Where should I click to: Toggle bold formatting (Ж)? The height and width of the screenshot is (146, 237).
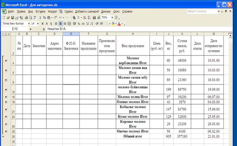[43, 24]
